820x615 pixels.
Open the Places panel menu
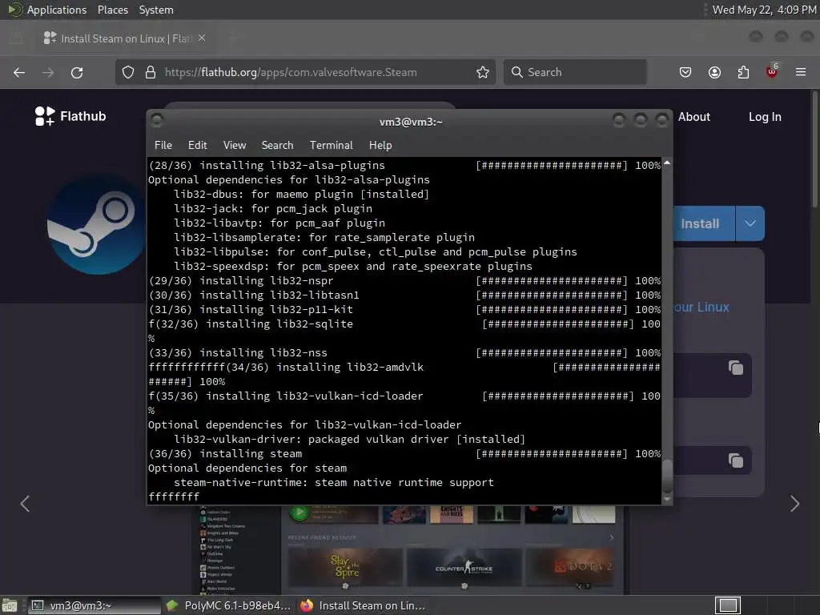112,10
